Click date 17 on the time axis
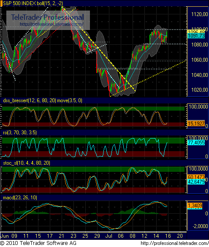The image size is (209, 247). click(x=50, y=236)
